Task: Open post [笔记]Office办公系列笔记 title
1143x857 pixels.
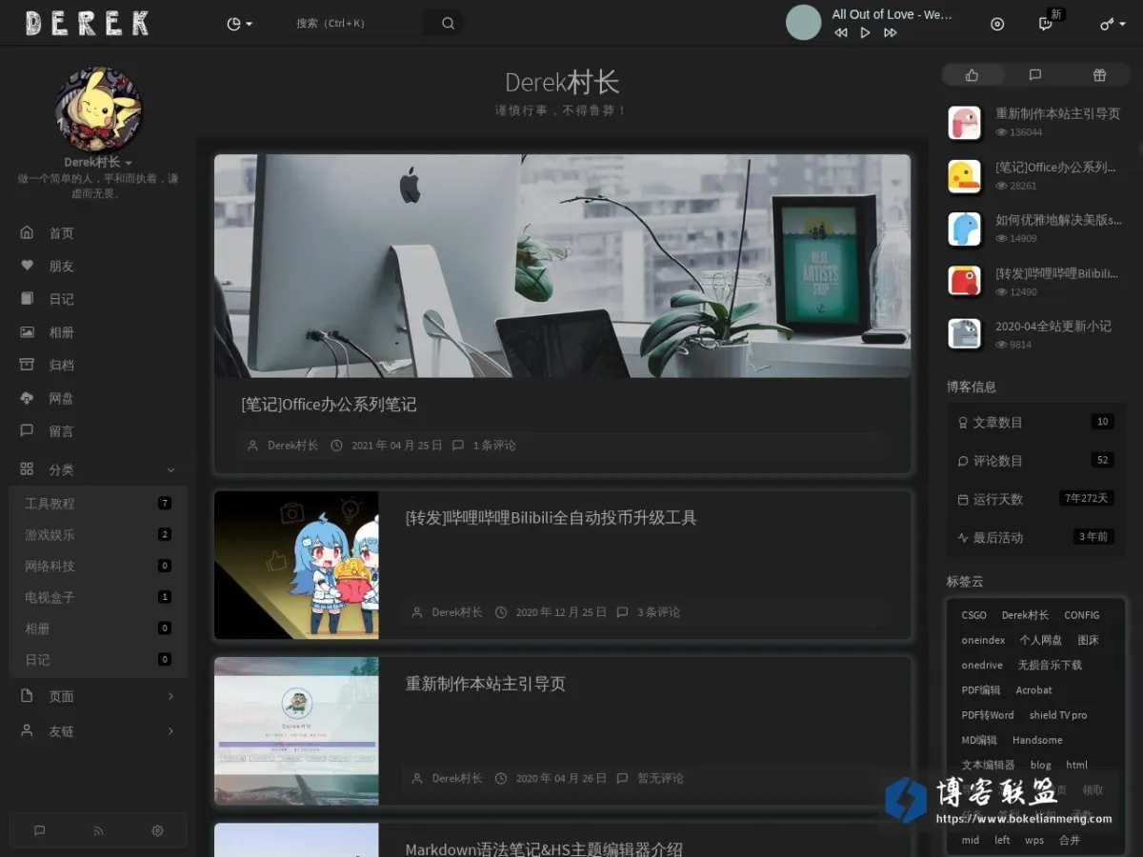Action: coord(329,405)
